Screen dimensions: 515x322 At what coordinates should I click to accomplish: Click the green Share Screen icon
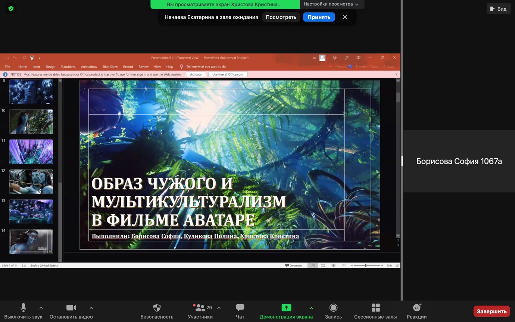click(x=286, y=308)
